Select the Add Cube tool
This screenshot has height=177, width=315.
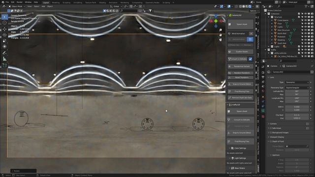(x=4, y=65)
